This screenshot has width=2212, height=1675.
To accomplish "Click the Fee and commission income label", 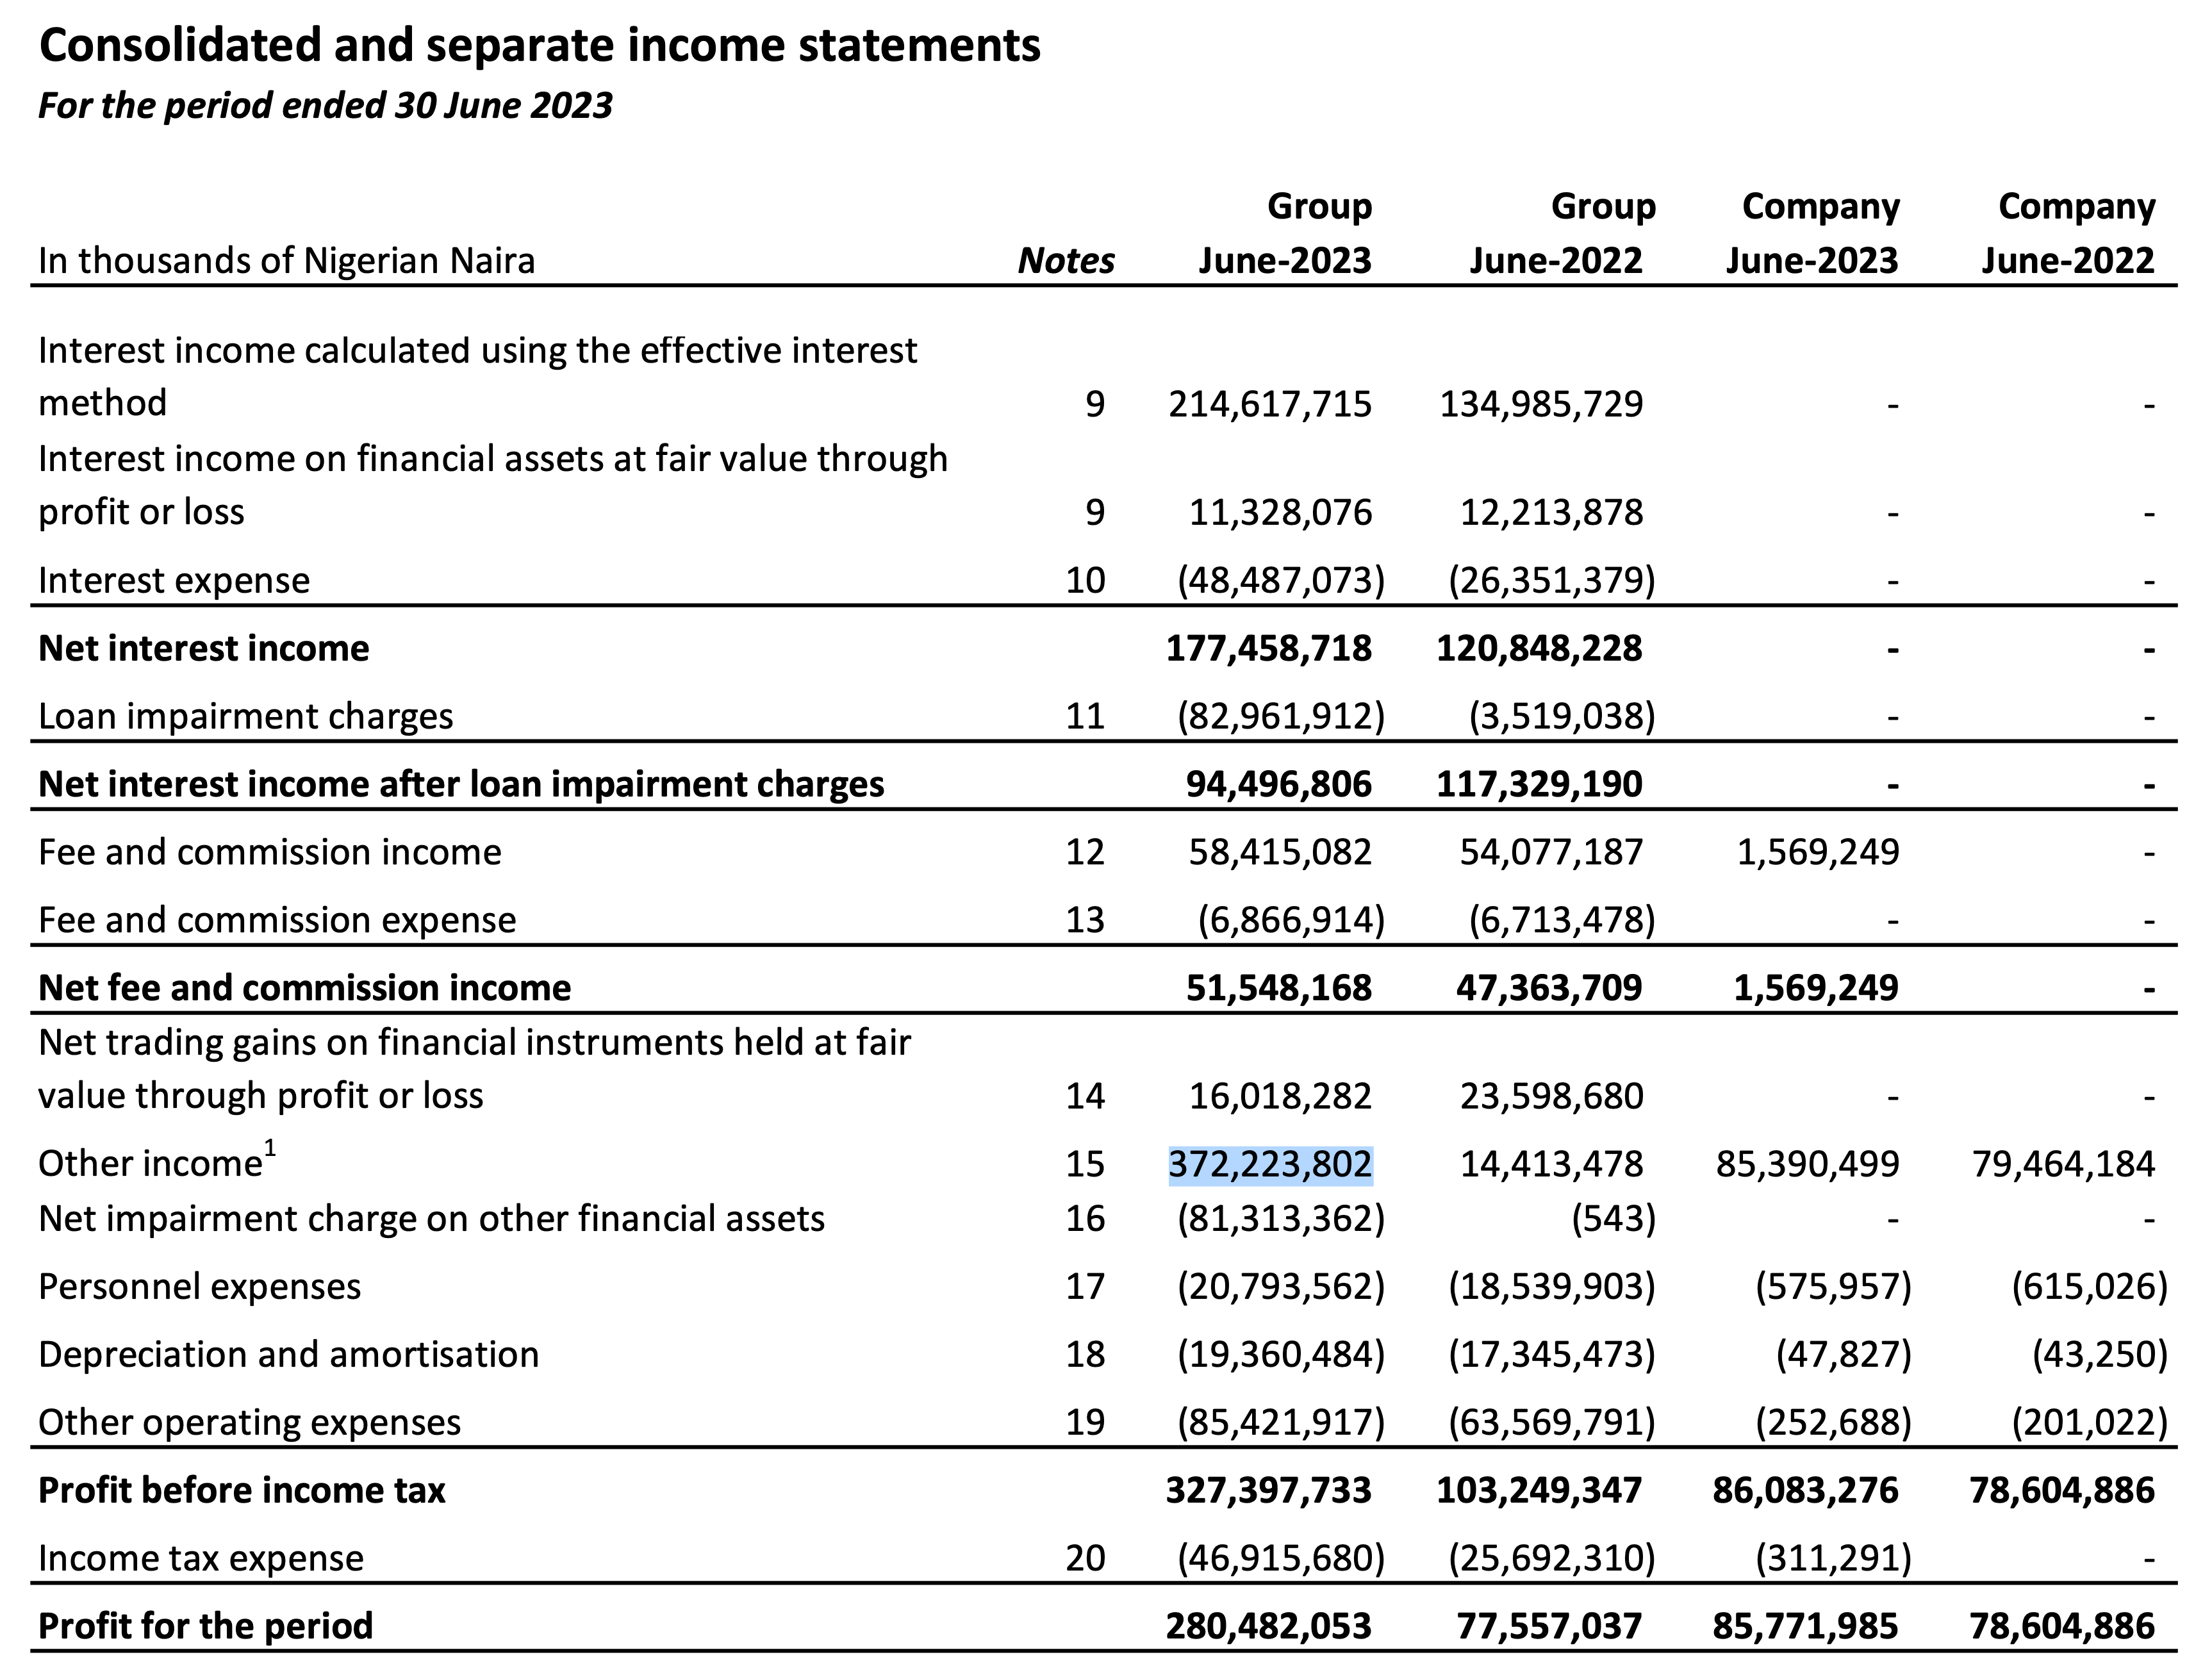I will tap(269, 853).
